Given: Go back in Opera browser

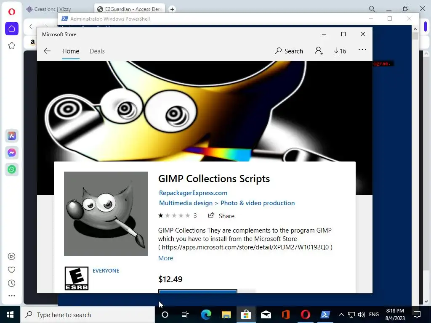Looking at the screenshot, I should [31, 26].
